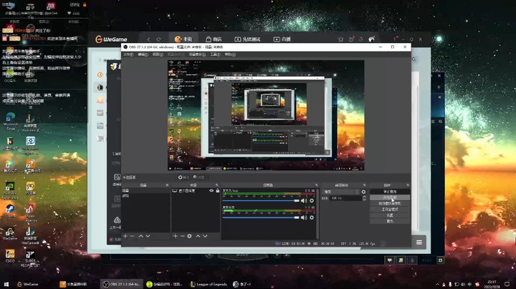The image size is (516, 289).
Task: Remove selected scene using minus in Scenes dock
Action: [133, 236]
